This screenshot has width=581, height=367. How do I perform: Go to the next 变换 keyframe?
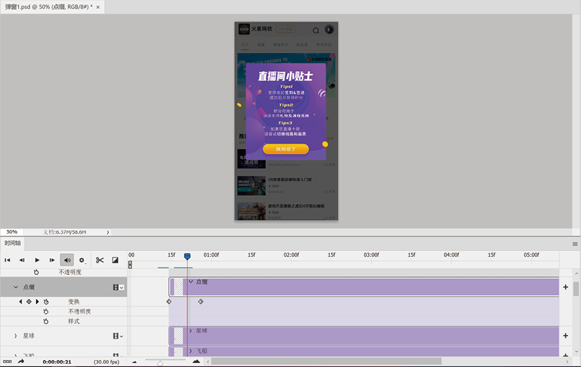[x=38, y=302]
